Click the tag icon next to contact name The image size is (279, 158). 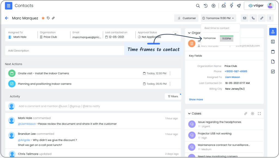48,18
